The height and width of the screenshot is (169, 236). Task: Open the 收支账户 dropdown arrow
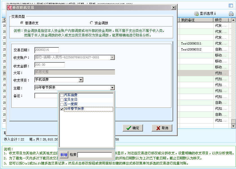pyautogui.click(x=113, y=58)
